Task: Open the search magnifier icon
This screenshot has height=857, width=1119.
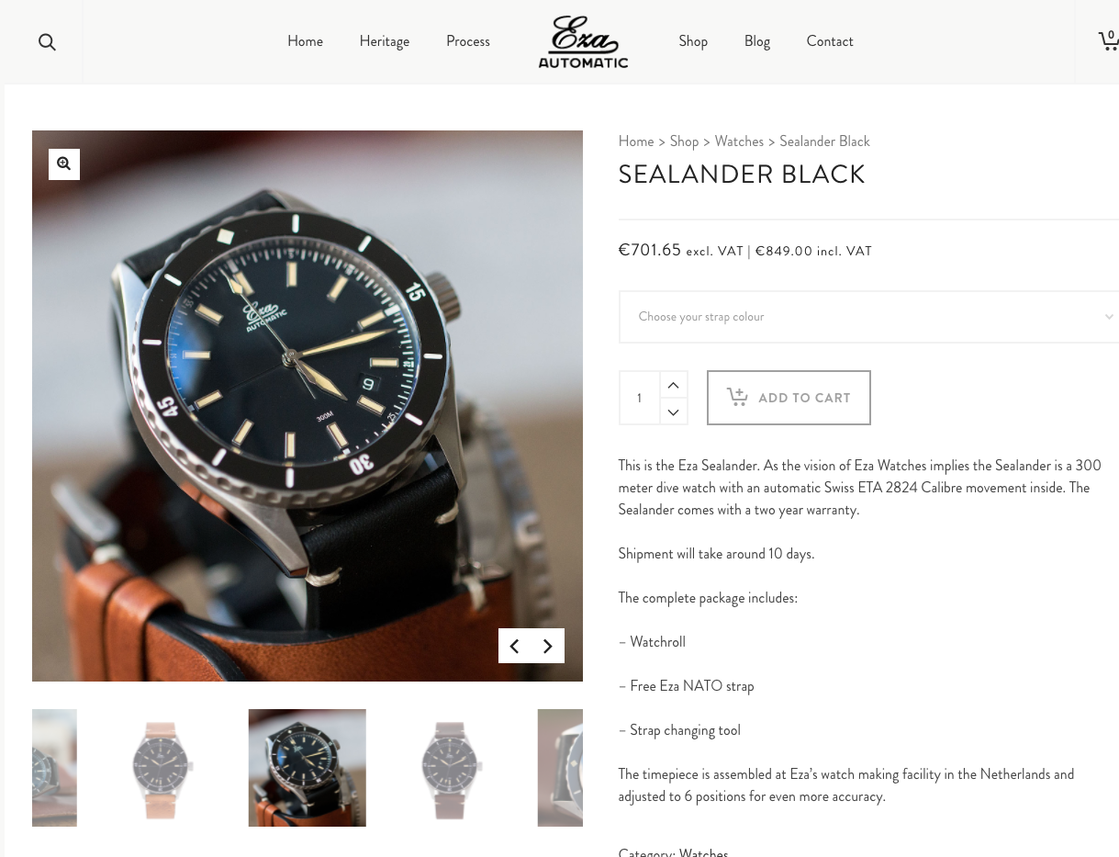Action: (47, 41)
